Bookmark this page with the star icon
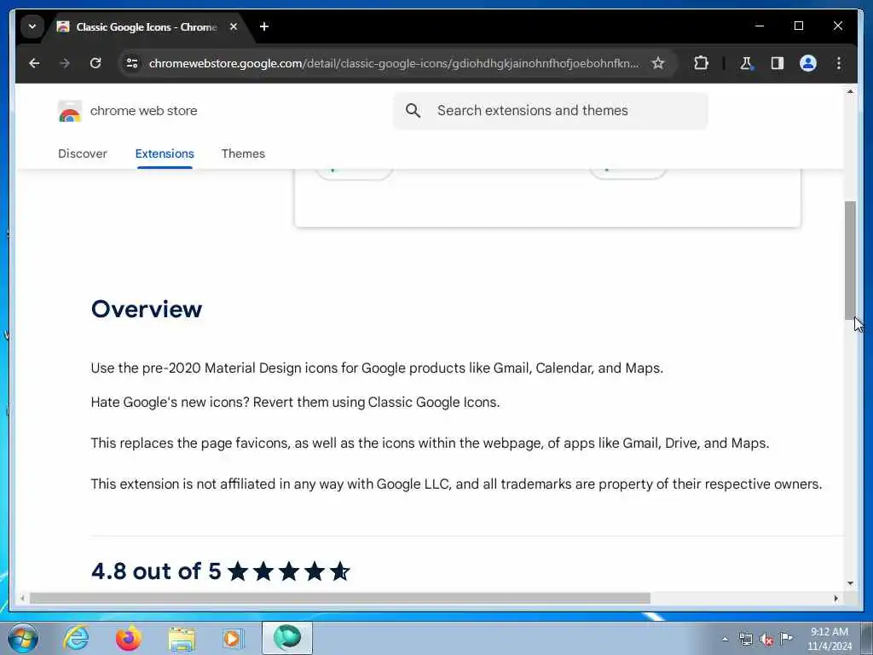Viewport: 873px width, 655px height. click(x=658, y=63)
